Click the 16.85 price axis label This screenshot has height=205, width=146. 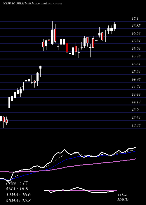tap(136, 26)
